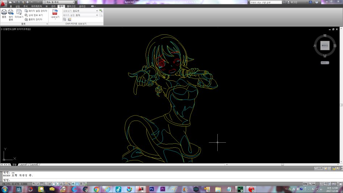Click the 미리보기 (Preview) icon

(19, 13)
